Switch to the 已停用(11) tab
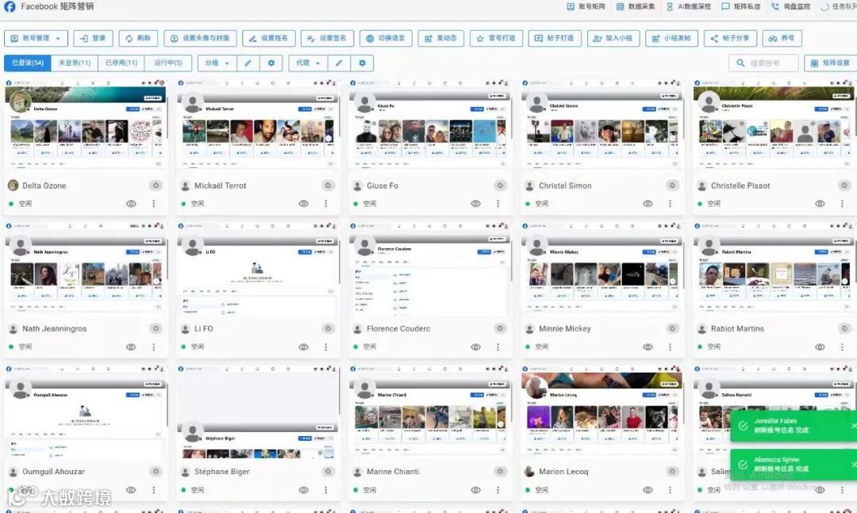The image size is (857, 513). [x=121, y=63]
